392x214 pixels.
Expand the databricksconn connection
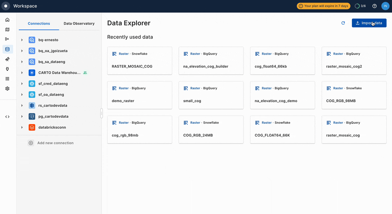(22, 127)
